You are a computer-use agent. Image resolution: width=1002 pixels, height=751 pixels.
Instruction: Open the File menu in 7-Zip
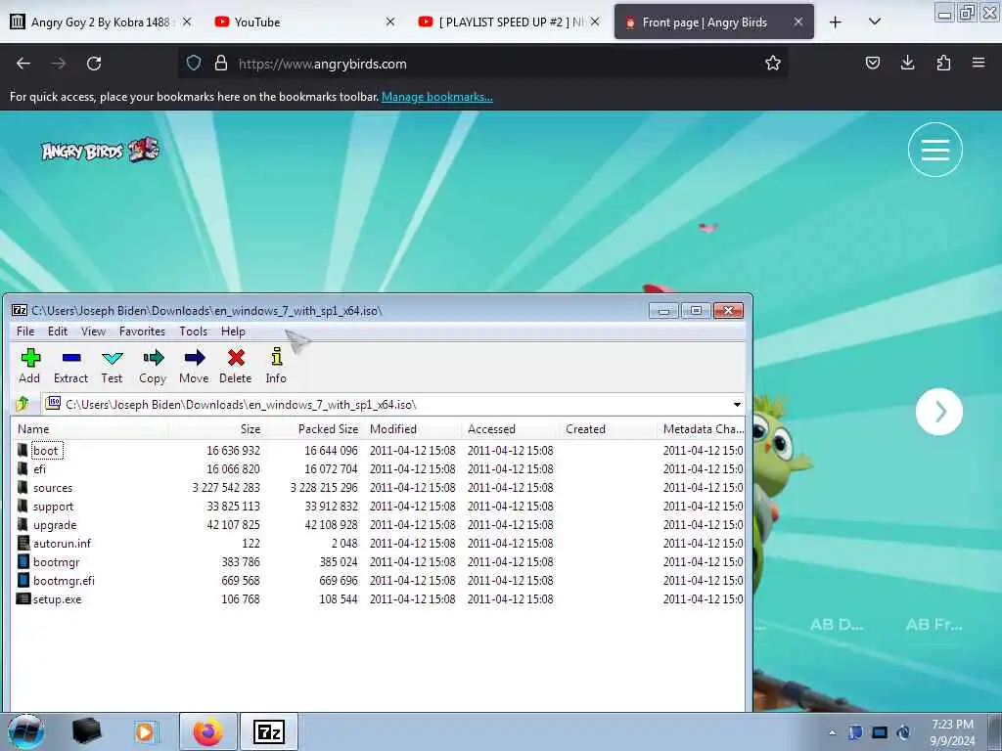click(25, 331)
